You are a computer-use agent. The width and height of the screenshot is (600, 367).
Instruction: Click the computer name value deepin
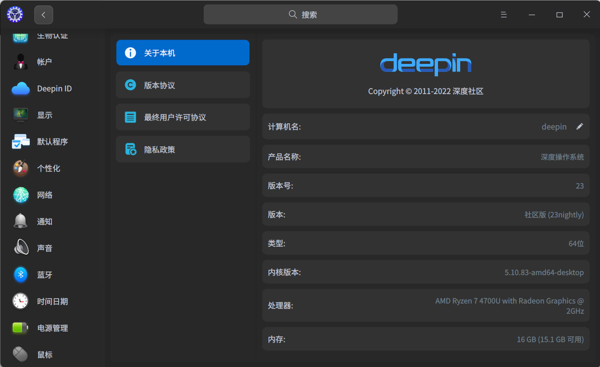coord(554,126)
